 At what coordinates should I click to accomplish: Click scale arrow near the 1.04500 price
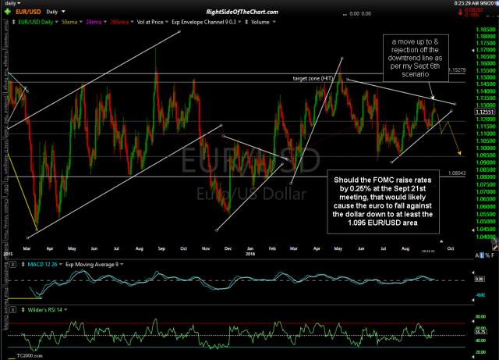[473, 230]
